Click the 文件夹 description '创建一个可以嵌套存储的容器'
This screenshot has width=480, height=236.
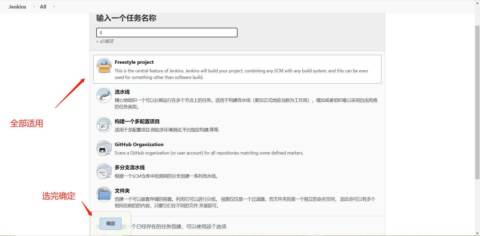click(245, 202)
